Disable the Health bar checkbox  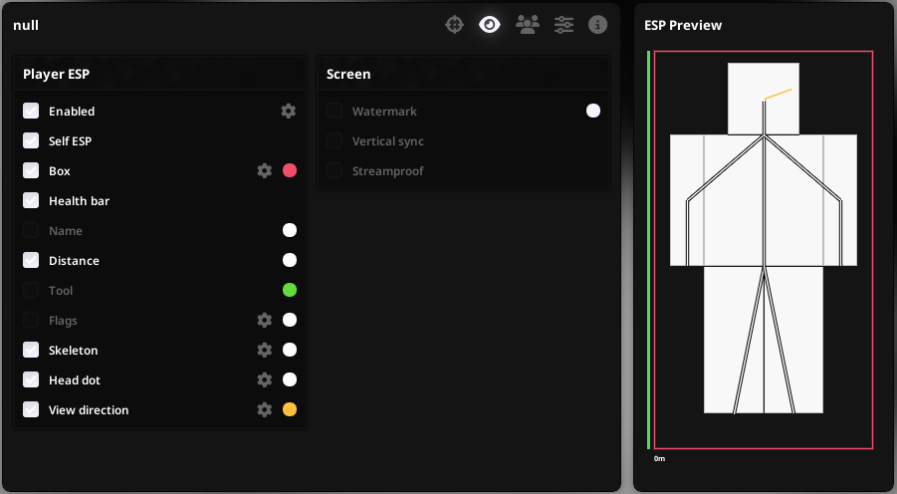point(31,200)
